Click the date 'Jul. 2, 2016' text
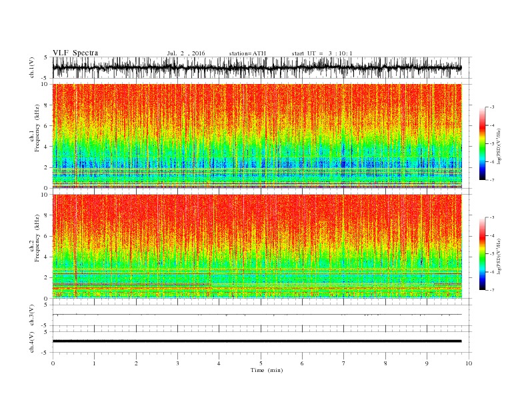This screenshot has width=528, height=408. tap(186, 53)
